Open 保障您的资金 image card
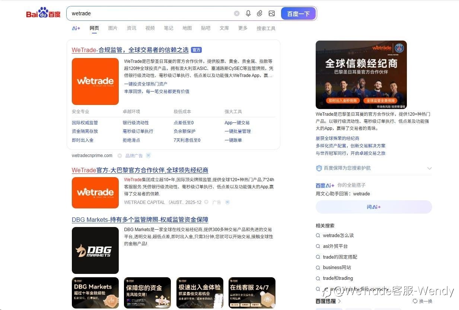 [x=147, y=293]
